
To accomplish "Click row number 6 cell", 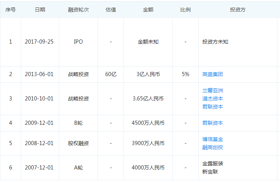I will click(x=10, y=168).
